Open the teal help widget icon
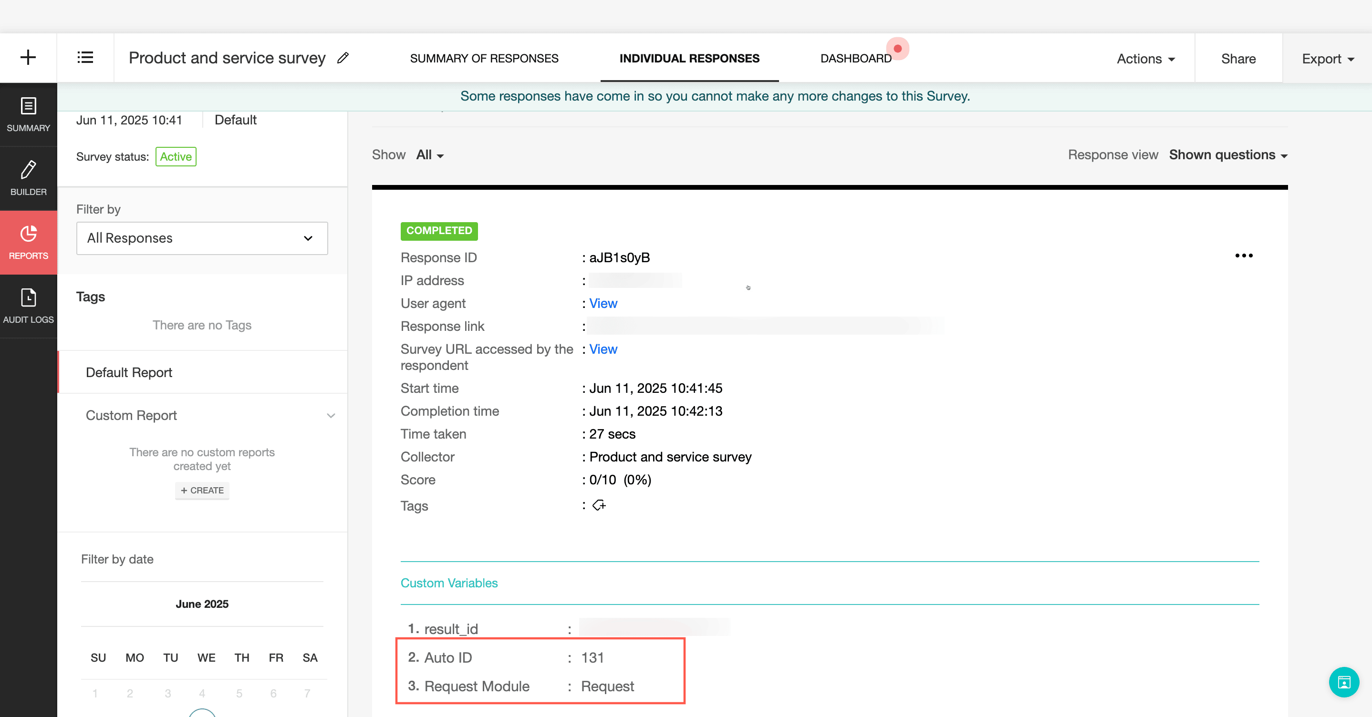This screenshot has height=717, width=1372. tap(1343, 682)
